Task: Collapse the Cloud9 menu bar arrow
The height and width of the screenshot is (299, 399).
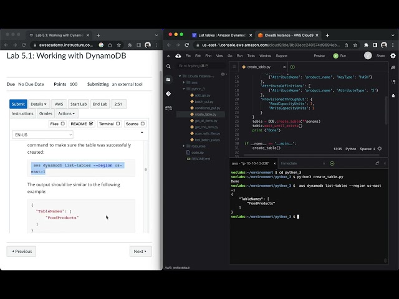Action: point(168,55)
